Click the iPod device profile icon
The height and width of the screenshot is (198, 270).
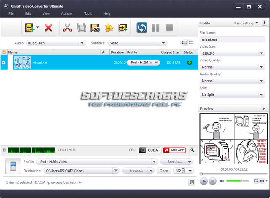tap(13, 166)
